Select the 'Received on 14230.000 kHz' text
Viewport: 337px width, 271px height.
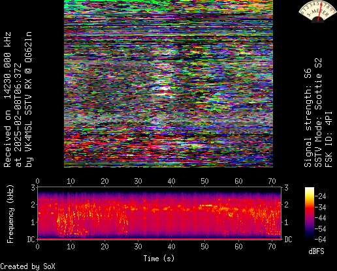[7, 99]
